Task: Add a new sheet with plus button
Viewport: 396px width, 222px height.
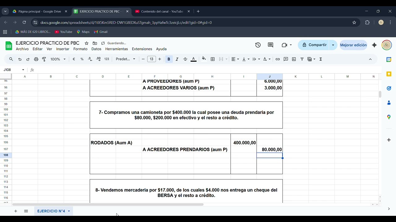Action: click(x=15, y=211)
